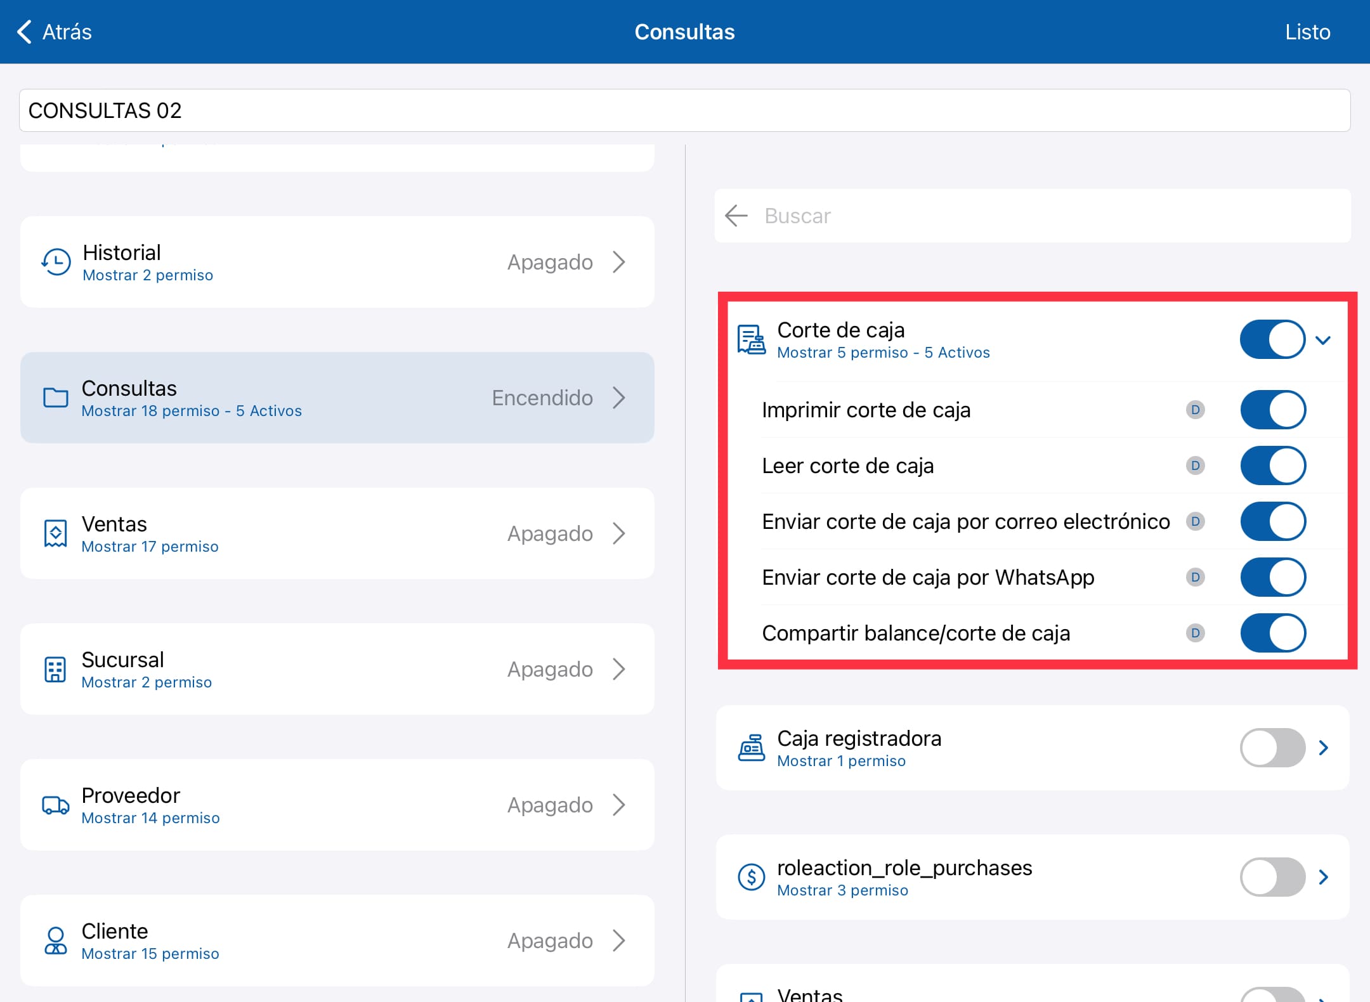The width and height of the screenshot is (1370, 1002).
Task: Toggle Enviar corte de caja por correo electrónico
Action: pyautogui.click(x=1273, y=521)
